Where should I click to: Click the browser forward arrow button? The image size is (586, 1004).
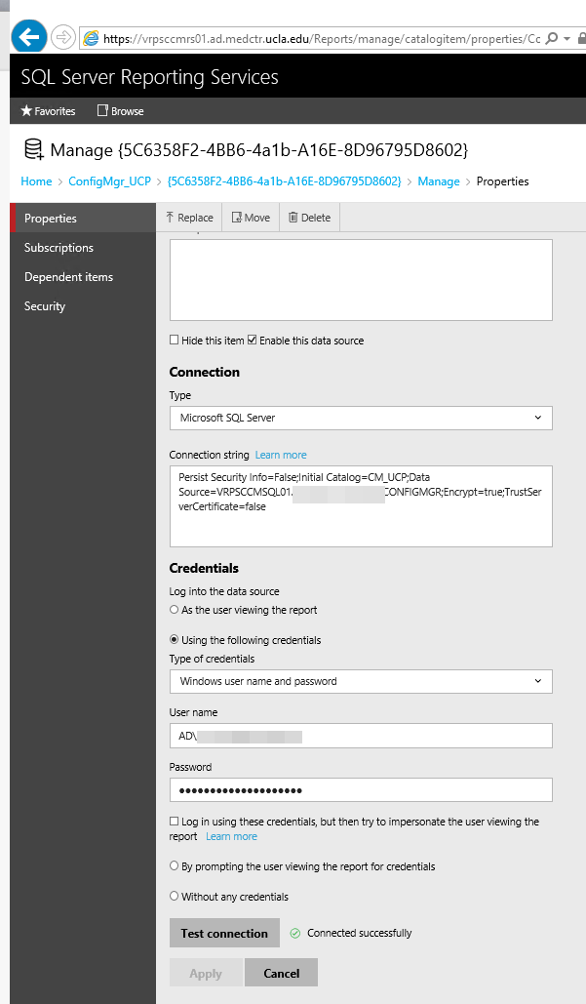(62, 38)
